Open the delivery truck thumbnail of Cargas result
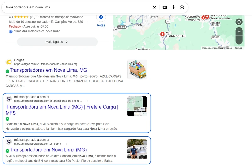 (x=137, y=69)
